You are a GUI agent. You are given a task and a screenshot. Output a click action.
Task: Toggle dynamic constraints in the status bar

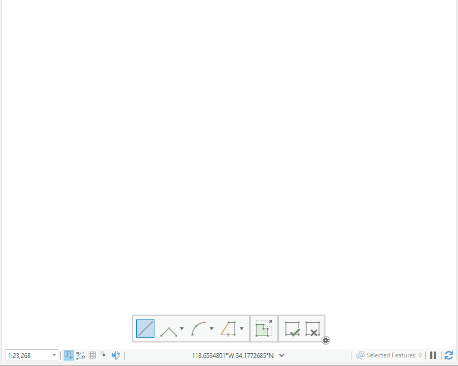point(81,355)
